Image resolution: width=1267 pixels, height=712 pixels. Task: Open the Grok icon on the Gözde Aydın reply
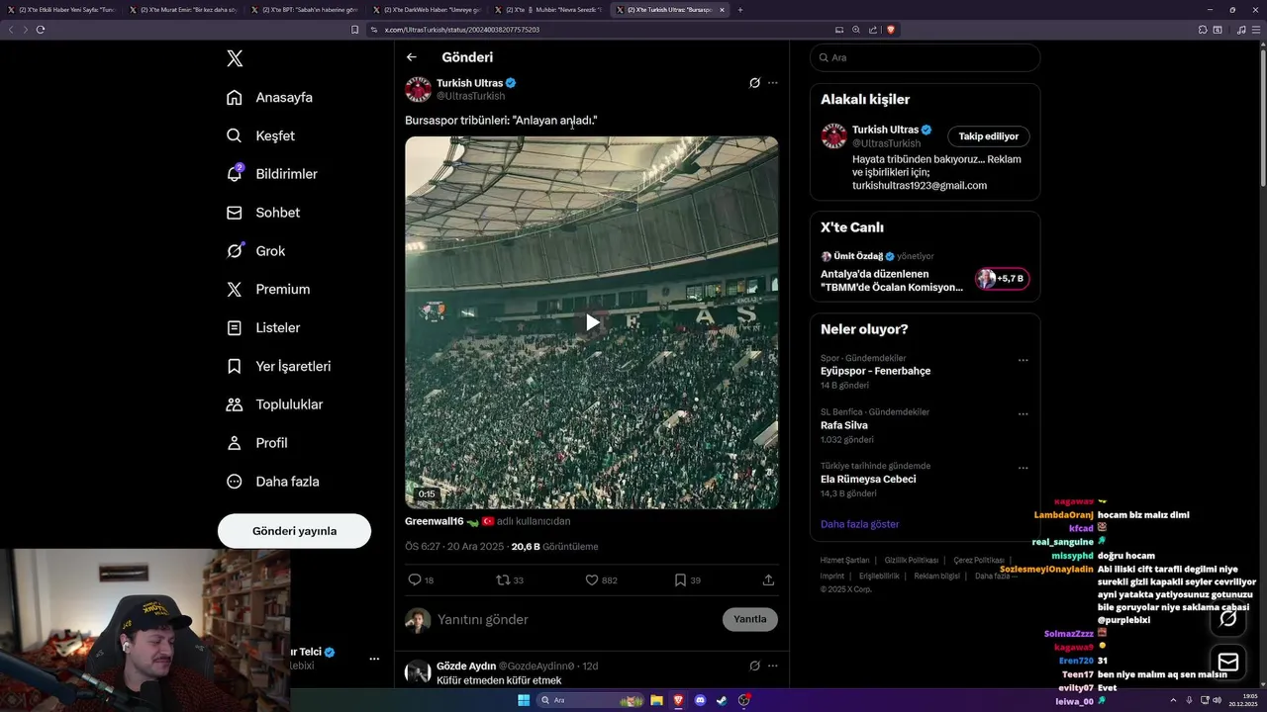point(754,666)
